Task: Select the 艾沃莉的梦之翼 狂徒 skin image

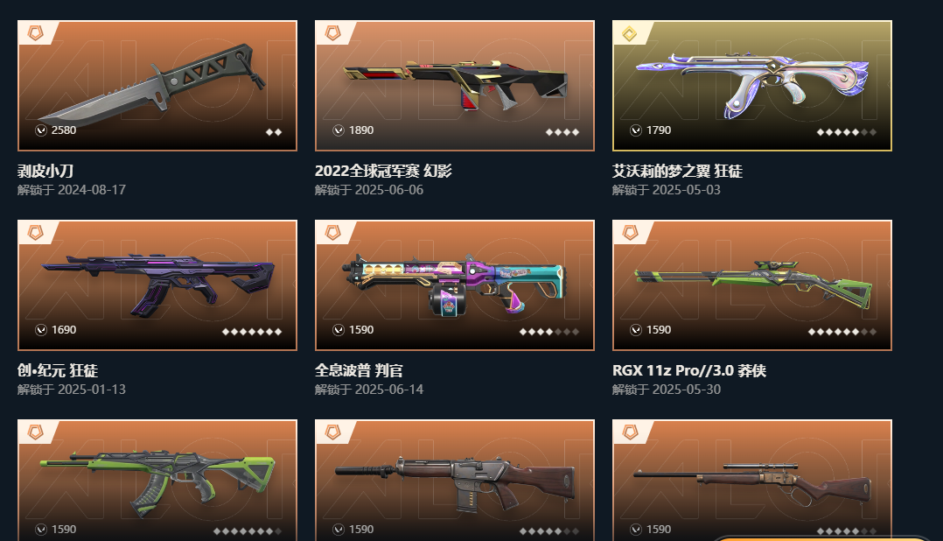Action: 751,86
